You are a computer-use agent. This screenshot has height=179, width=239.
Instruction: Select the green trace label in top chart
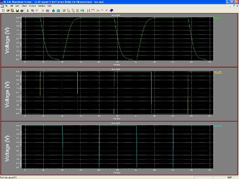pyautogui.click(x=218, y=18)
